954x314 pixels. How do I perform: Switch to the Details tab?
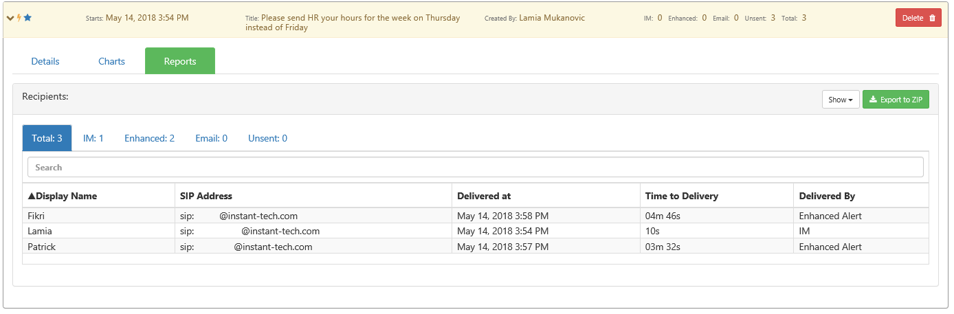(45, 61)
